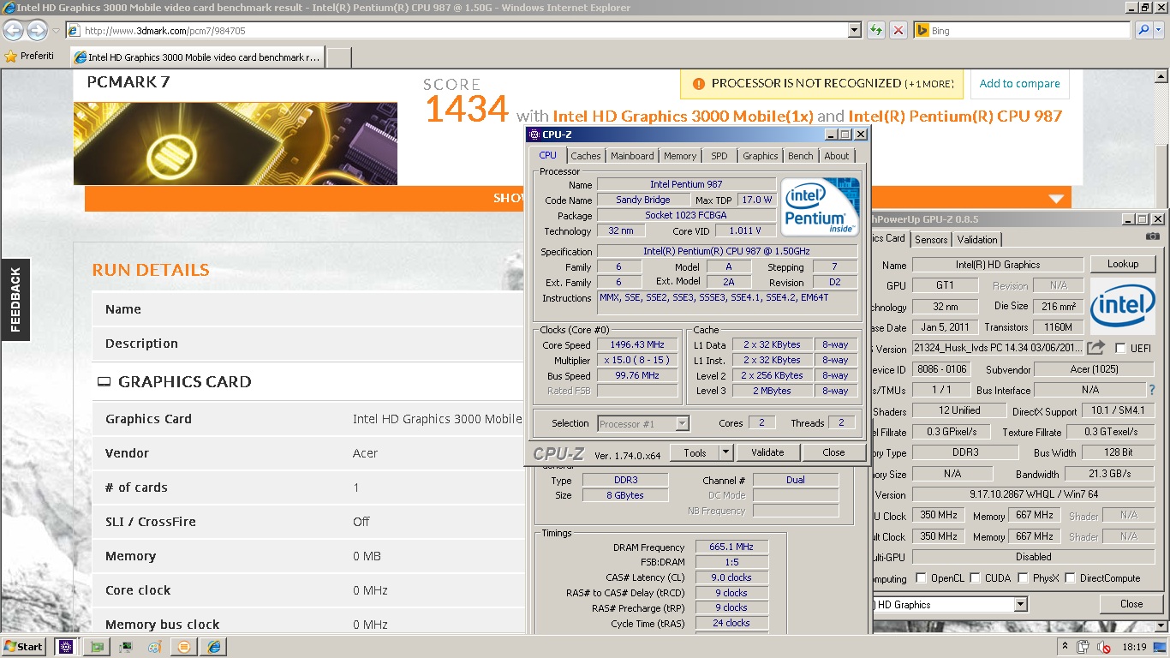Click the IE back arrow button
The image size is (1170, 658).
[14, 31]
